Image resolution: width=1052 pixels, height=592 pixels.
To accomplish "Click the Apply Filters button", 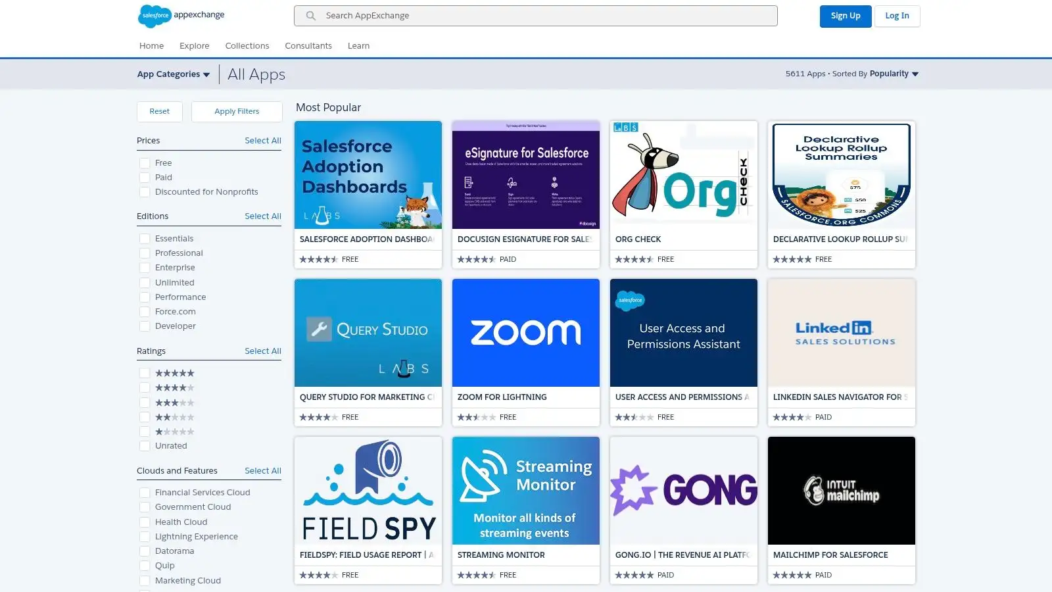I will coord(237,111).
